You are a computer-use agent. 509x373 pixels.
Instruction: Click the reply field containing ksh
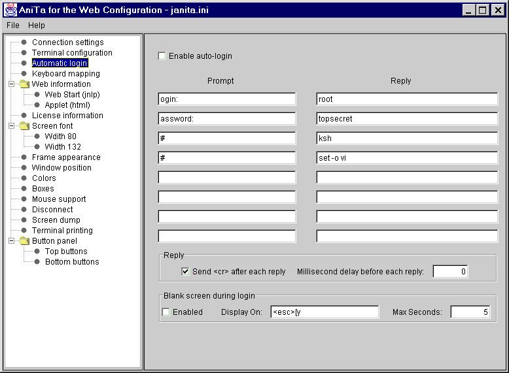click(x=407, y=138)
